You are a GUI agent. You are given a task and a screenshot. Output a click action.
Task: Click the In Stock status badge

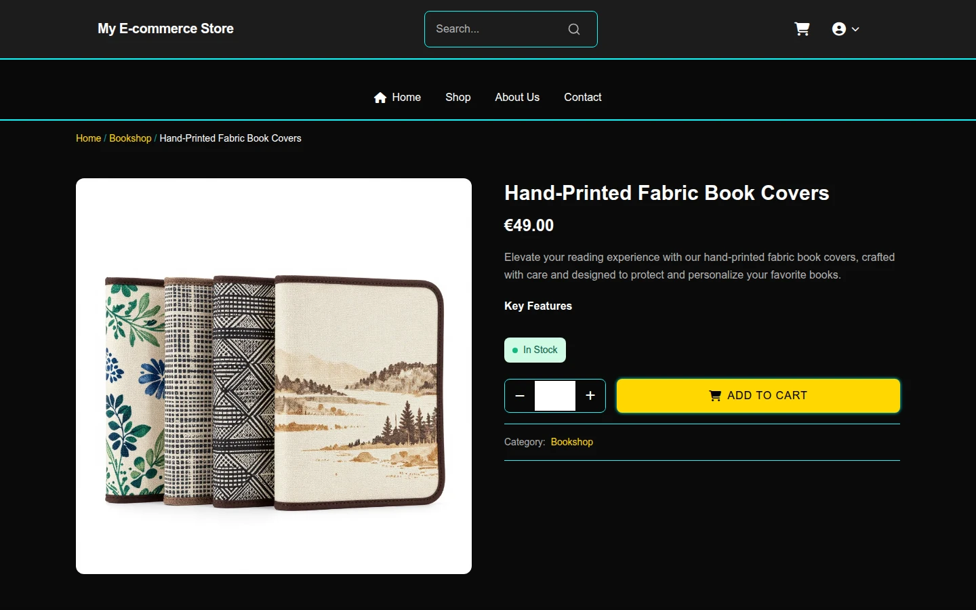click(535, 350)
